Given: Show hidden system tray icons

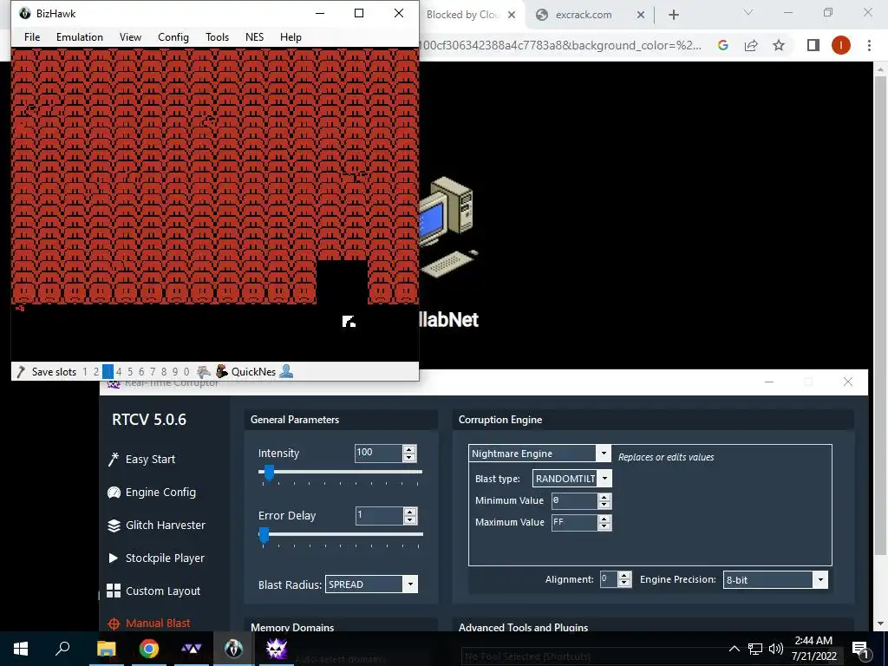Looking at the screenshot, I should pos(734,649).
